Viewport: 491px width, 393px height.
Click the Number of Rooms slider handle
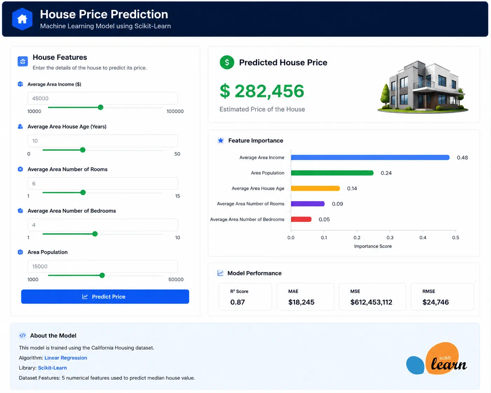click(x=83, y=192)
